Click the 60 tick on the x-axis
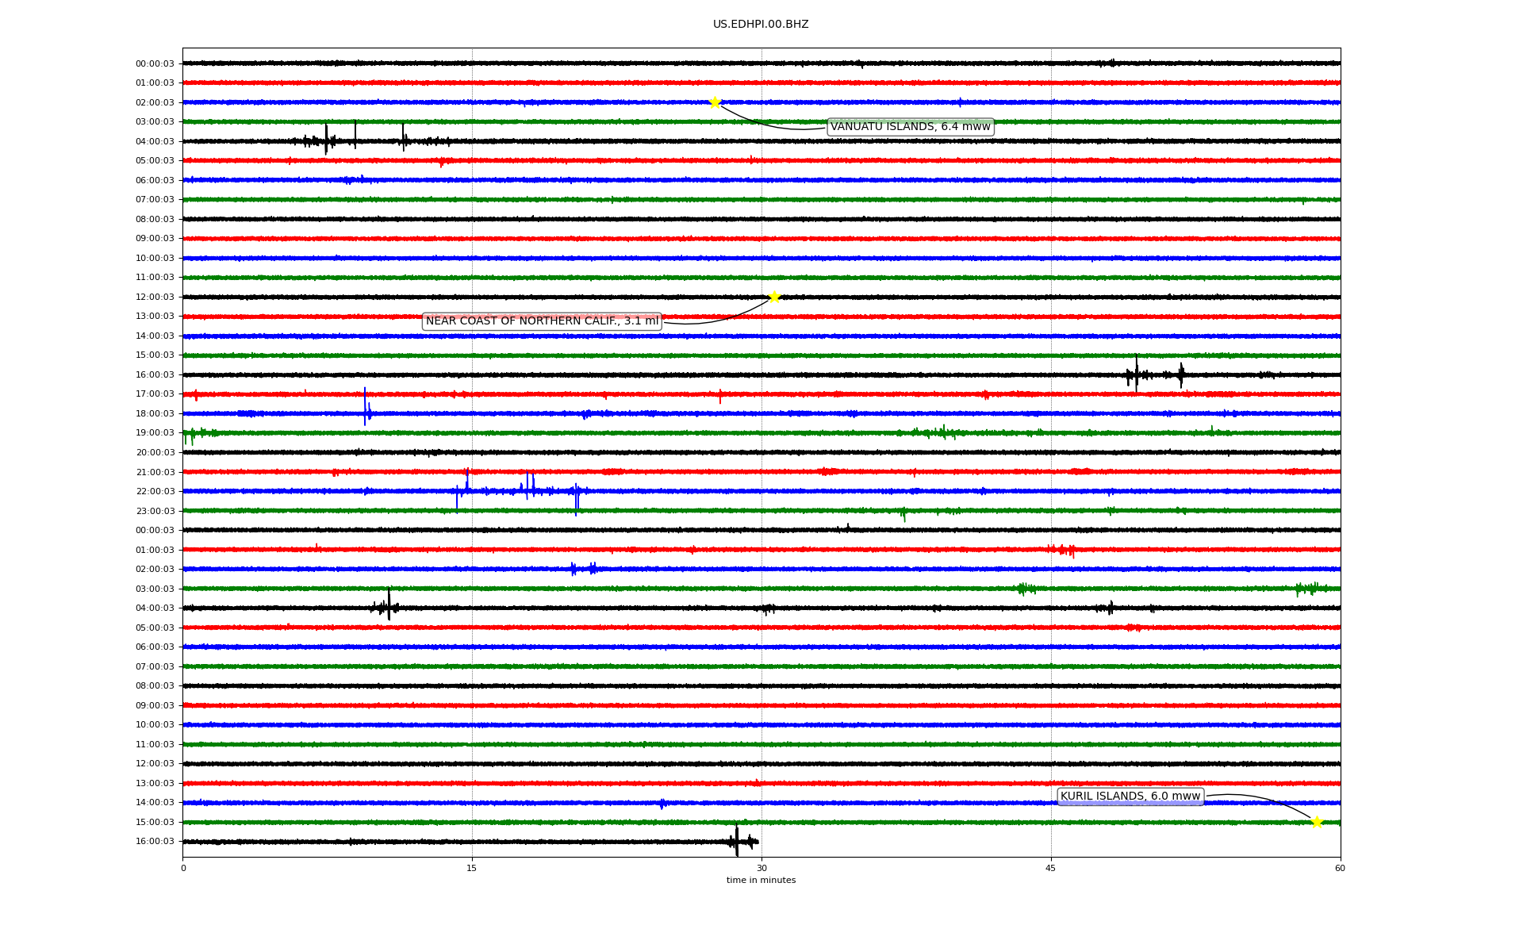 pos(1340,869)
